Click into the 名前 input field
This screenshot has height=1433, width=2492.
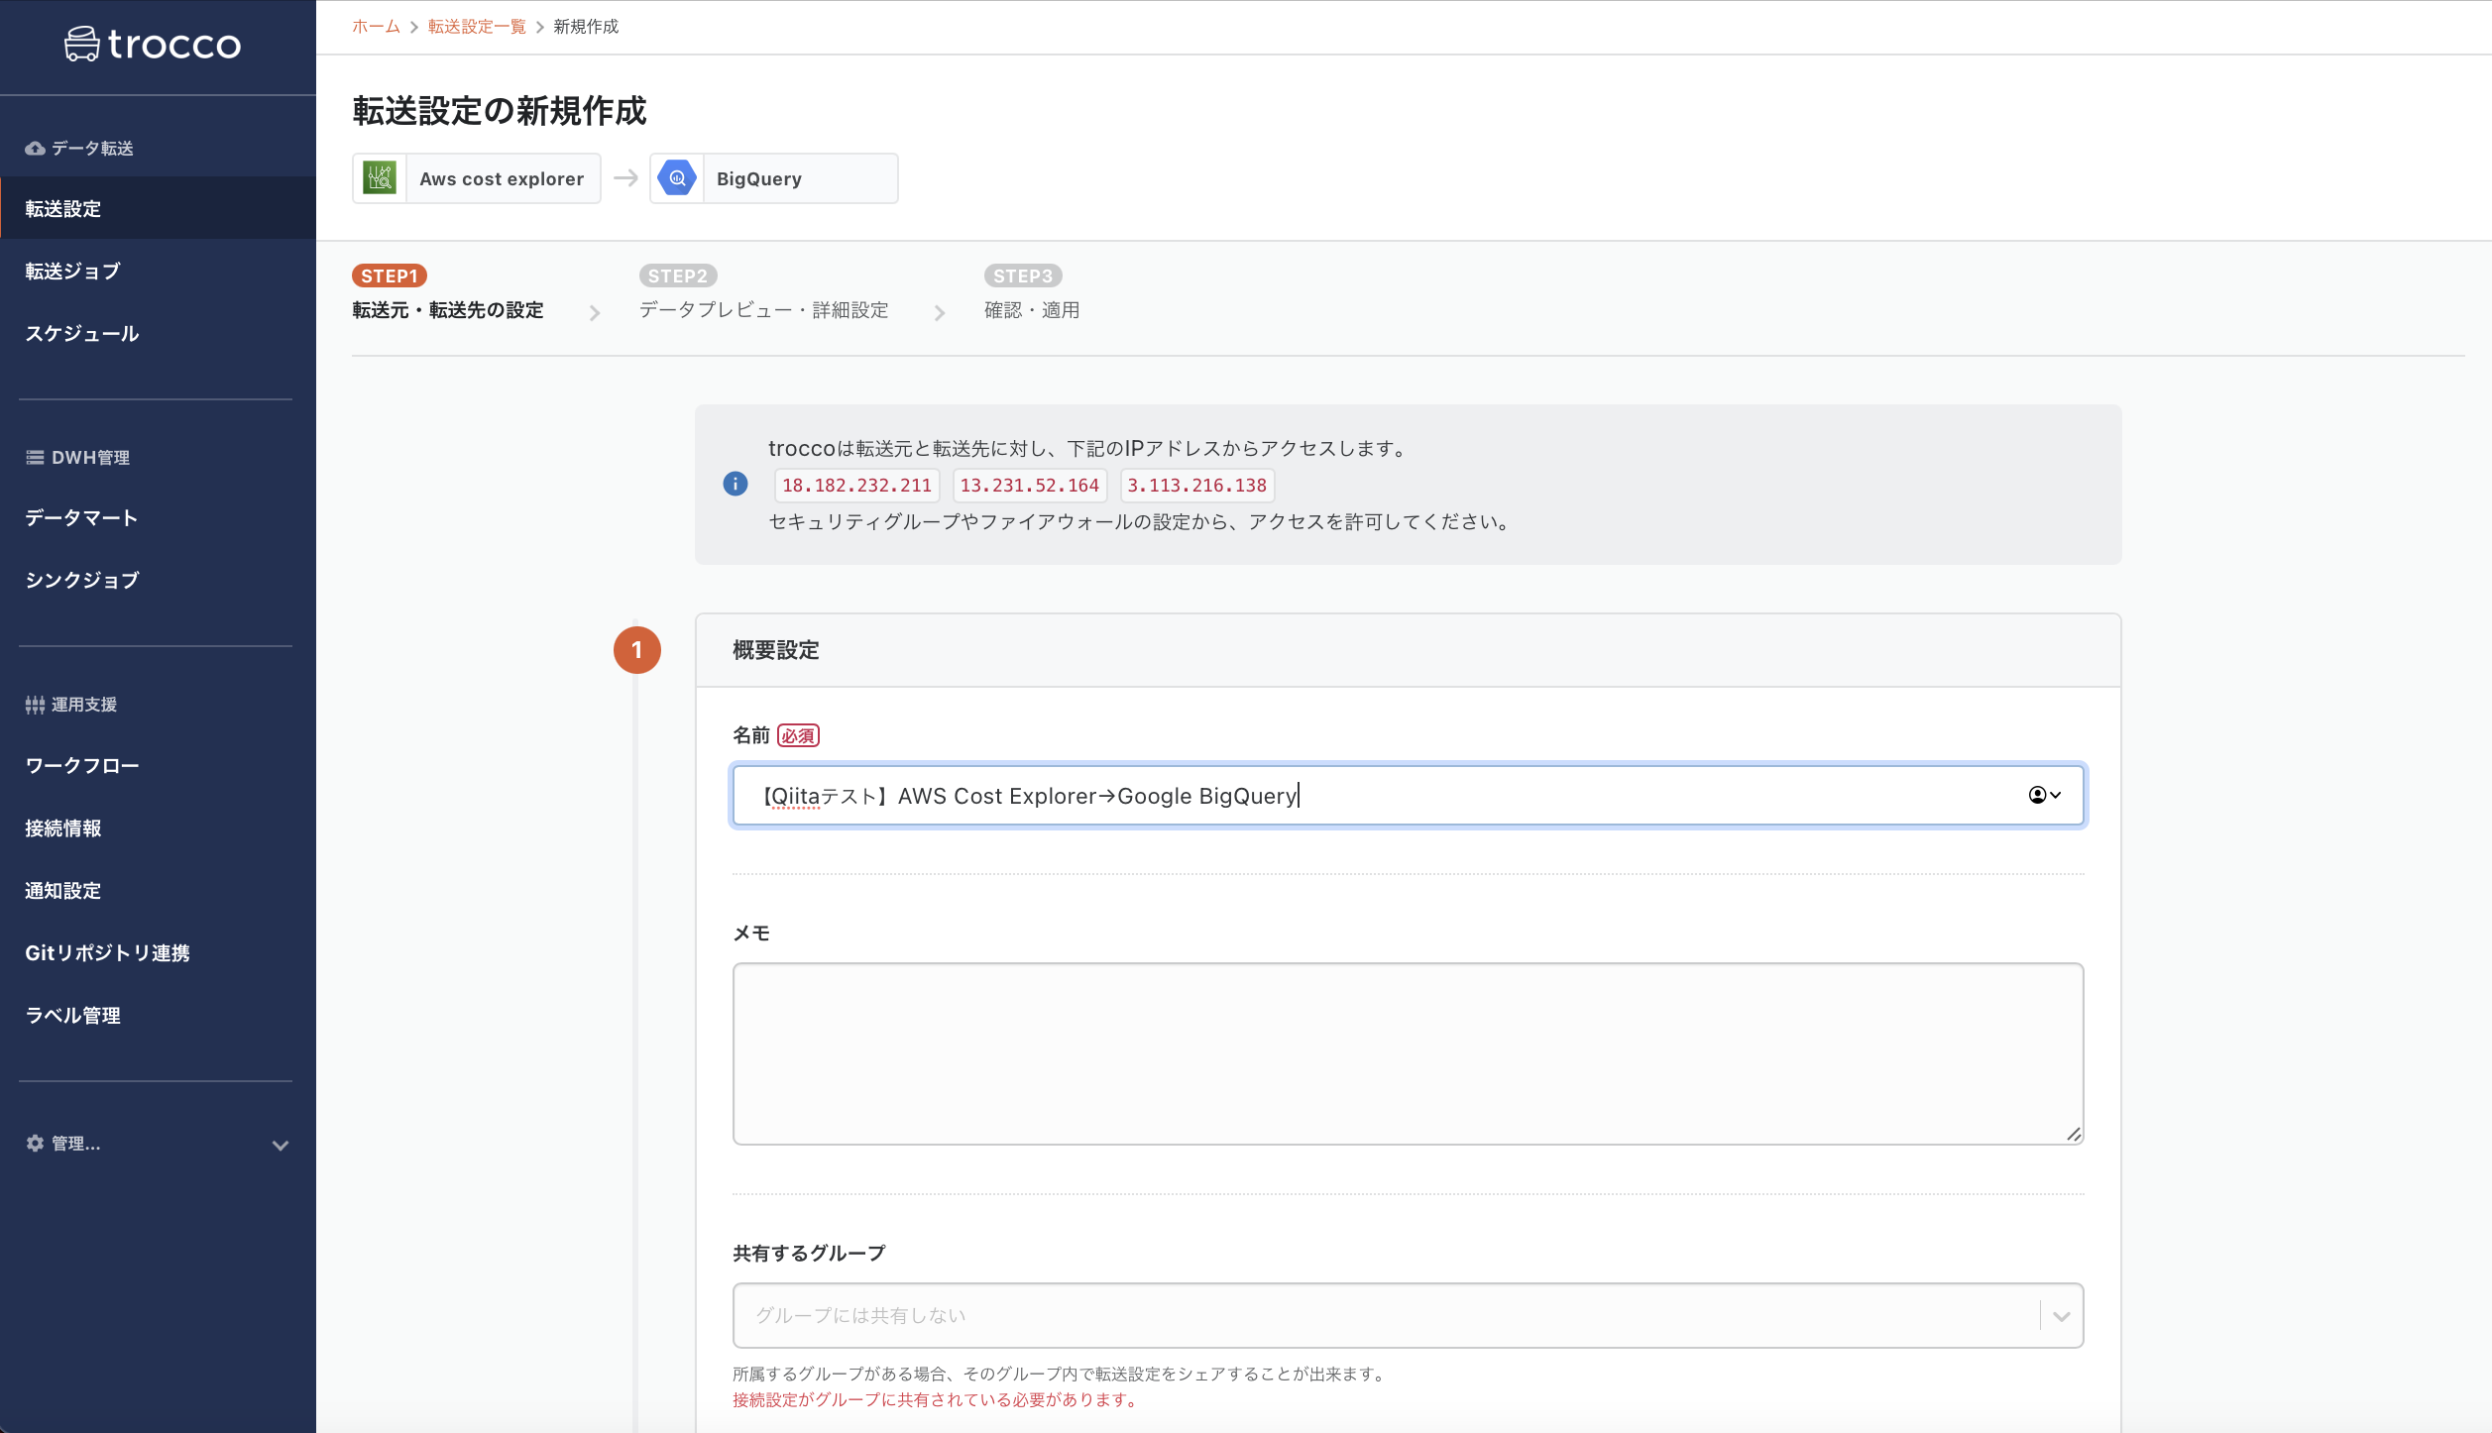point(1408,795)
